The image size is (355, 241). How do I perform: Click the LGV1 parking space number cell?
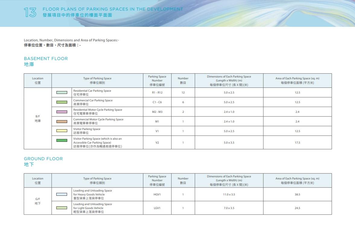point(157,208)
